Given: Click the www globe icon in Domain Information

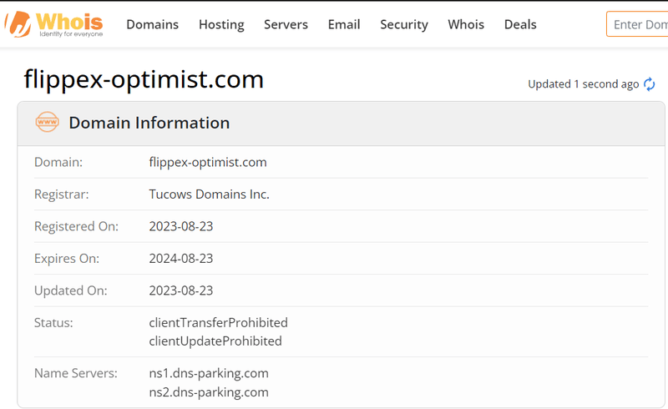Looking at the screenshot, I should (x=48, y=122).
